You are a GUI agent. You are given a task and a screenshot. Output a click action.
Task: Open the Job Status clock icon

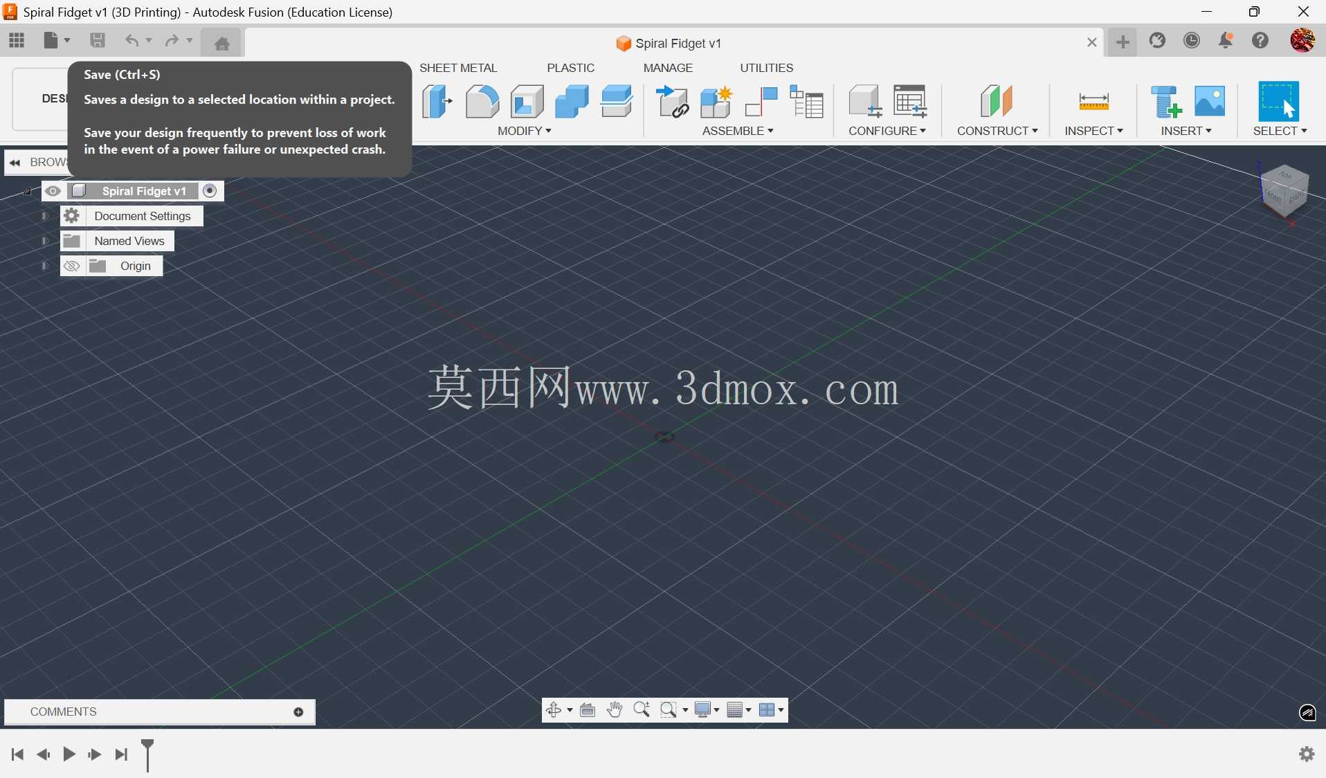point(1192,41)
